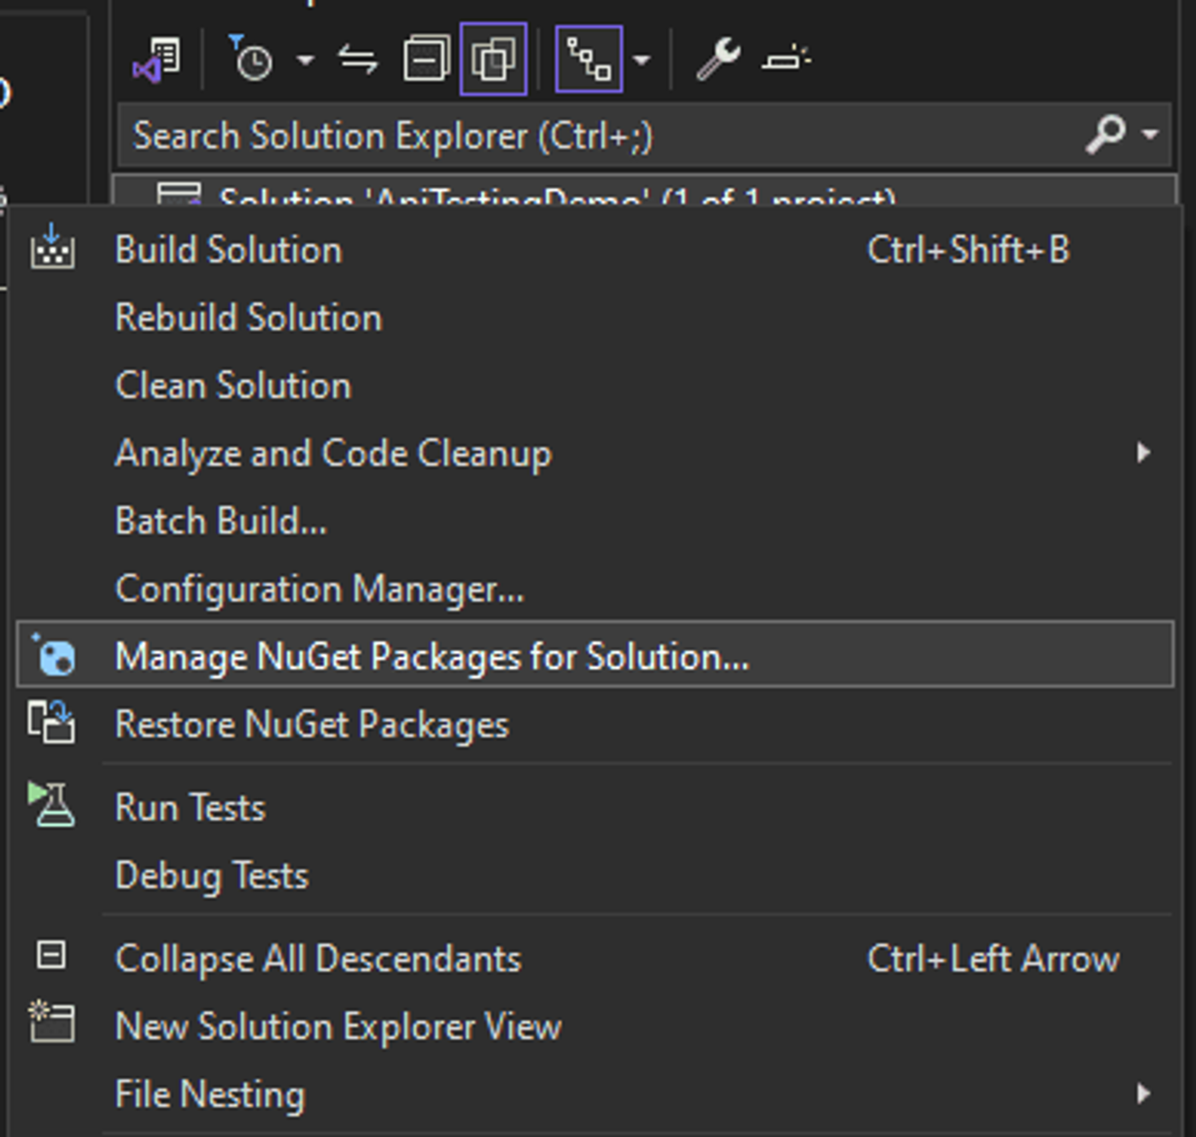This screenshot has width=1196, height=1137.
Task: Open New Solution Explorer View
Action: (594, 1026)
